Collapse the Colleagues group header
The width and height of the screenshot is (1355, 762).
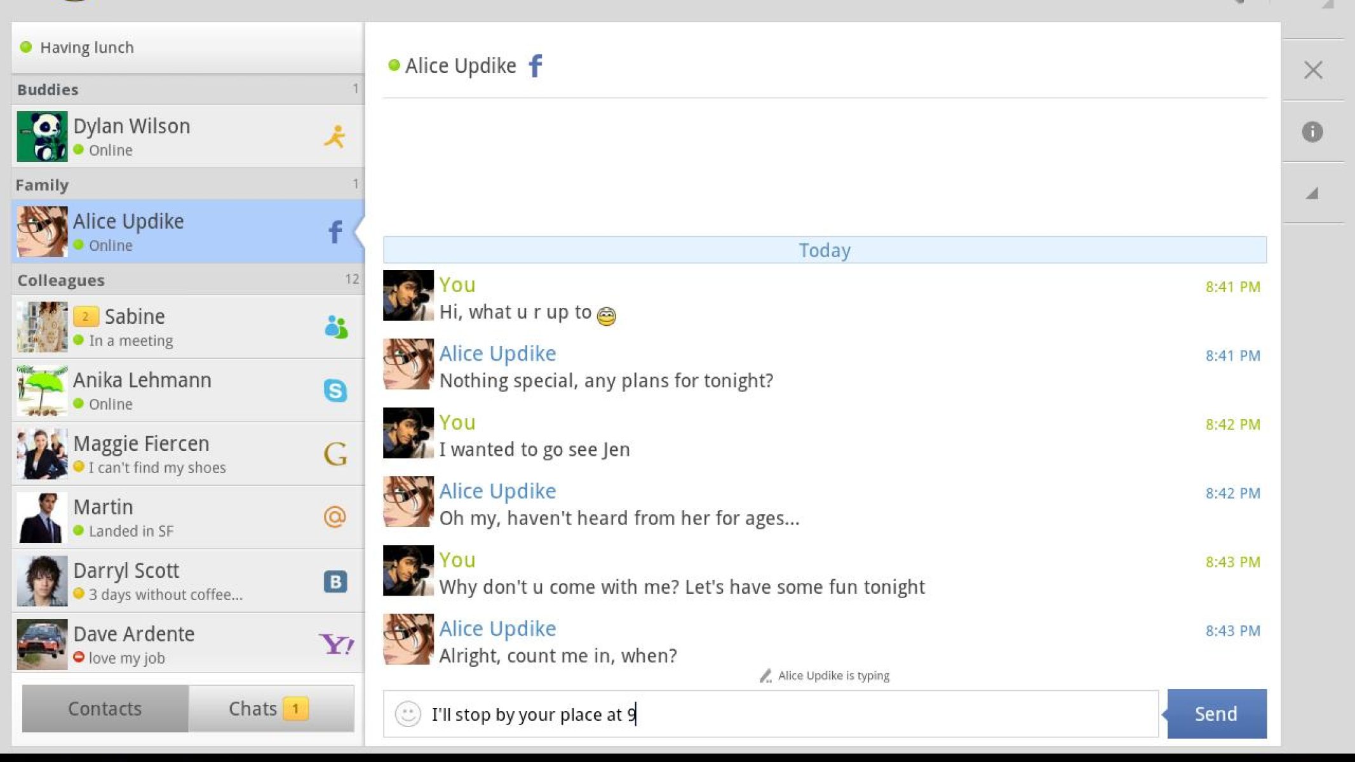pos(187,280)
